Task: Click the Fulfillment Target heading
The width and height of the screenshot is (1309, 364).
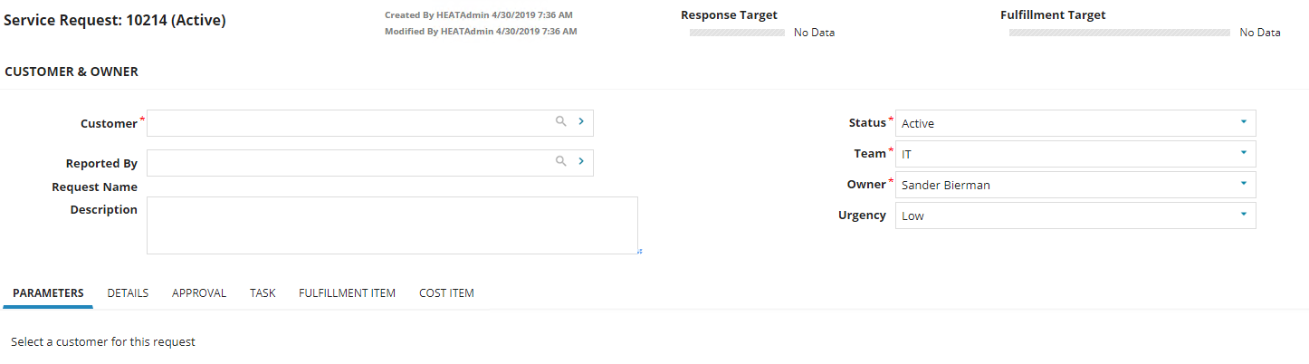Action: point(1053,15)
